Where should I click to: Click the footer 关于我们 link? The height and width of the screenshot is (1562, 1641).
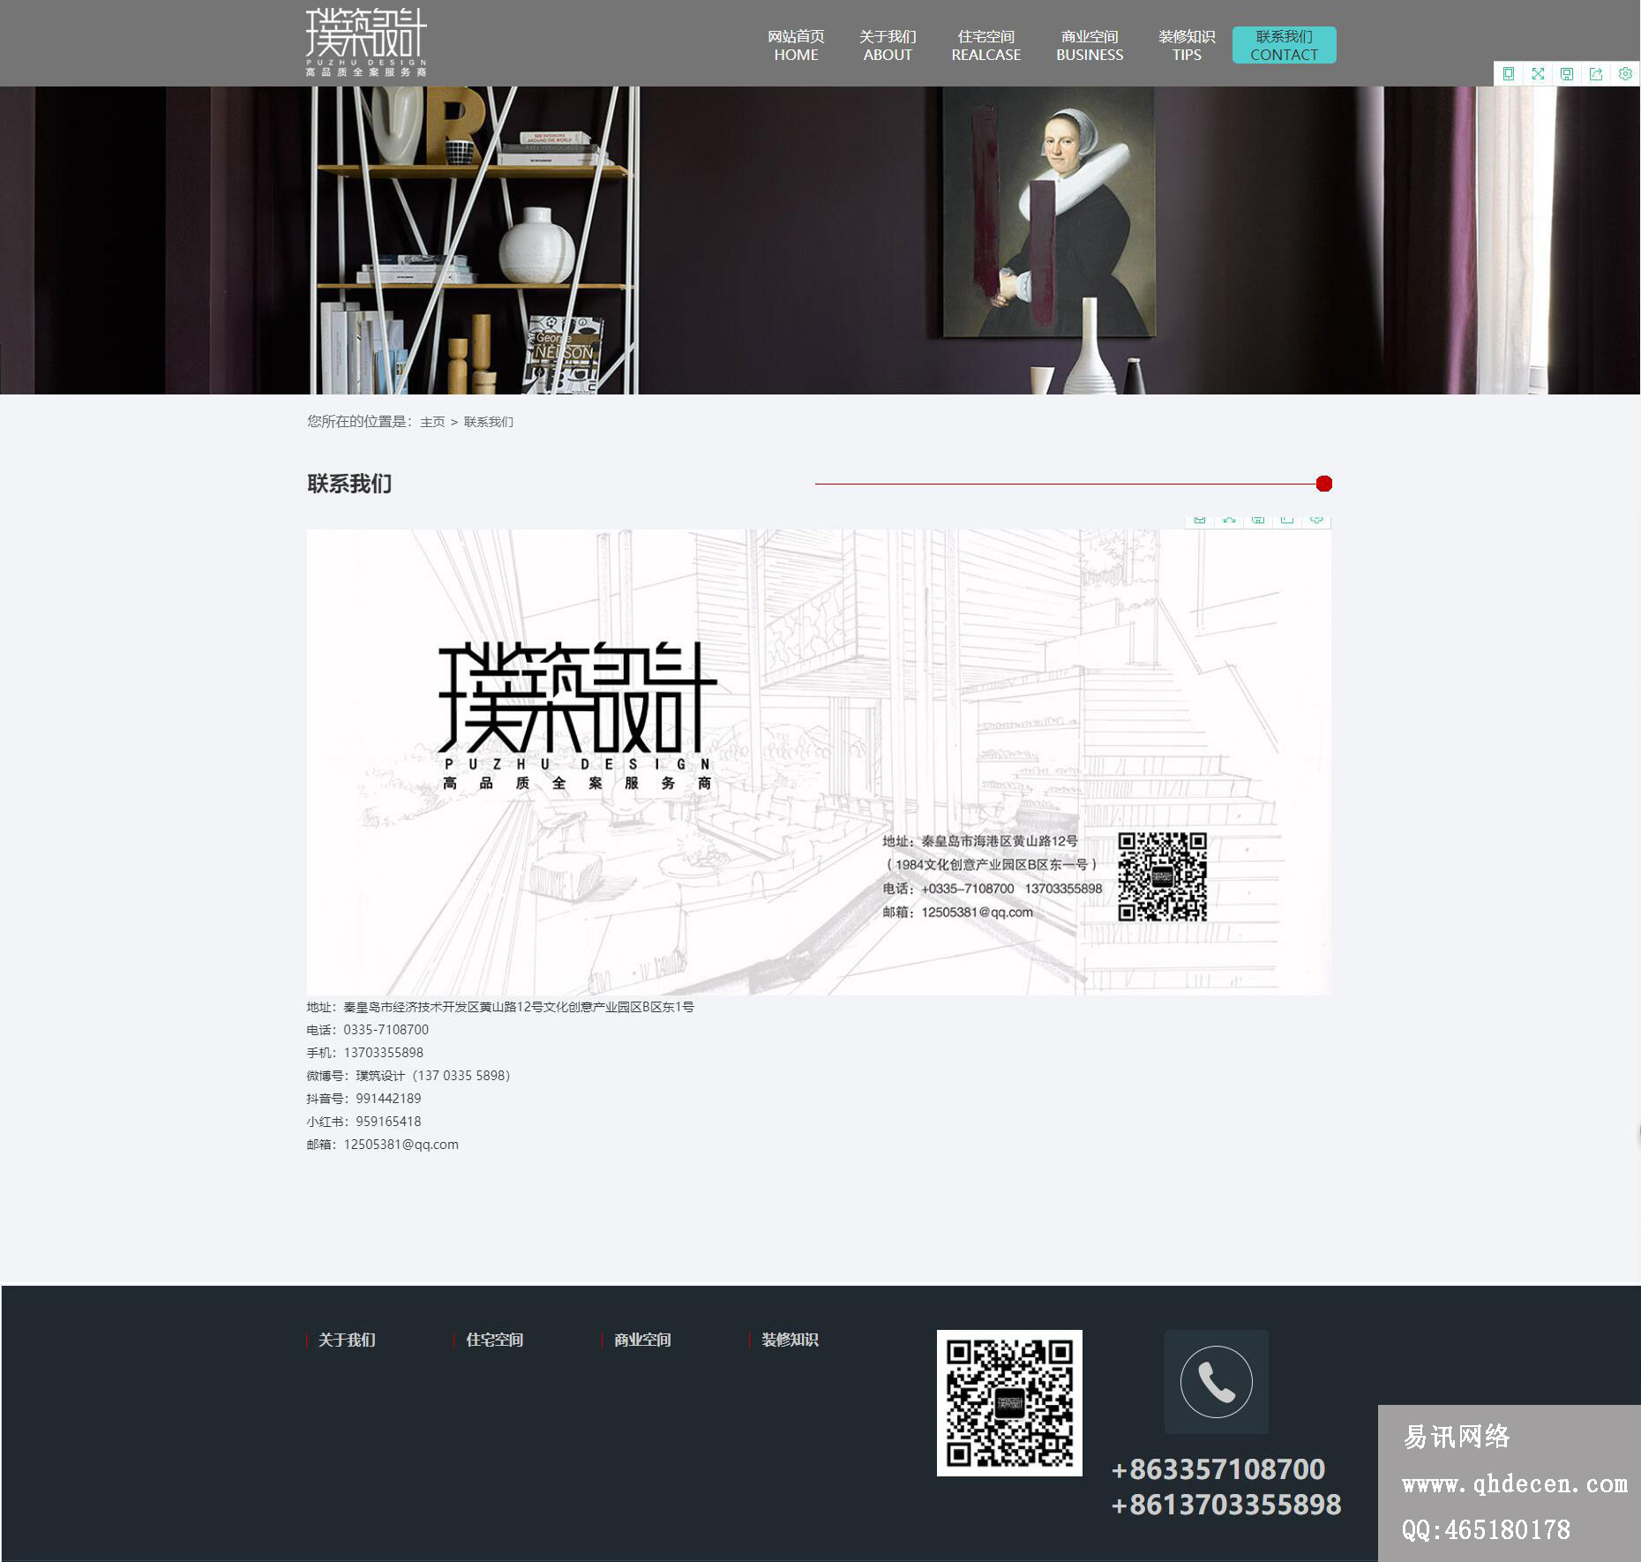click(x=347, y=1340)
